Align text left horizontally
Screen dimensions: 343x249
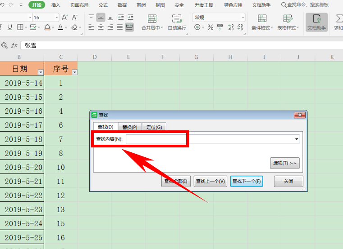click(91, 27)
